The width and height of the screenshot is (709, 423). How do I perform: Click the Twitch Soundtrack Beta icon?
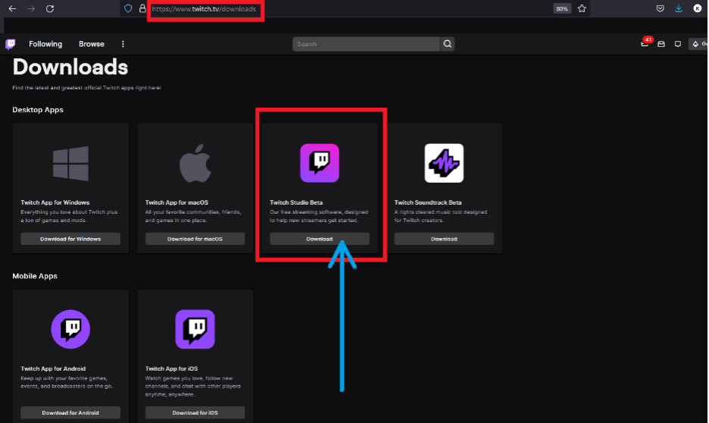[444, 163]
